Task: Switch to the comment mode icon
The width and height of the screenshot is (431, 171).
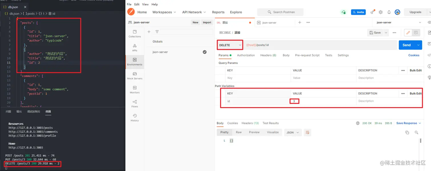Action: [x=416, y=33]
